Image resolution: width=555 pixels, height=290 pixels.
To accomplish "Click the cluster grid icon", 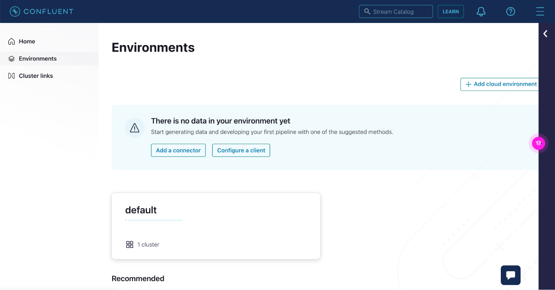I will point(129,245).
